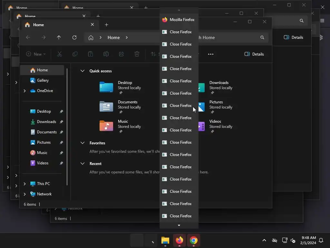Screen dimensions: 330x248
Task: Click scroll-down arrow of jump list
Action: 179,225
